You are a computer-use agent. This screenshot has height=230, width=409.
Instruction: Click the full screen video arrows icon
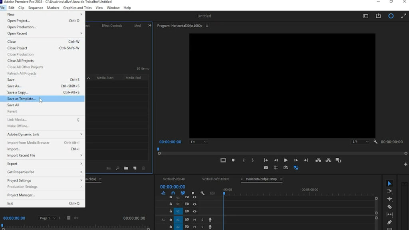403,16
